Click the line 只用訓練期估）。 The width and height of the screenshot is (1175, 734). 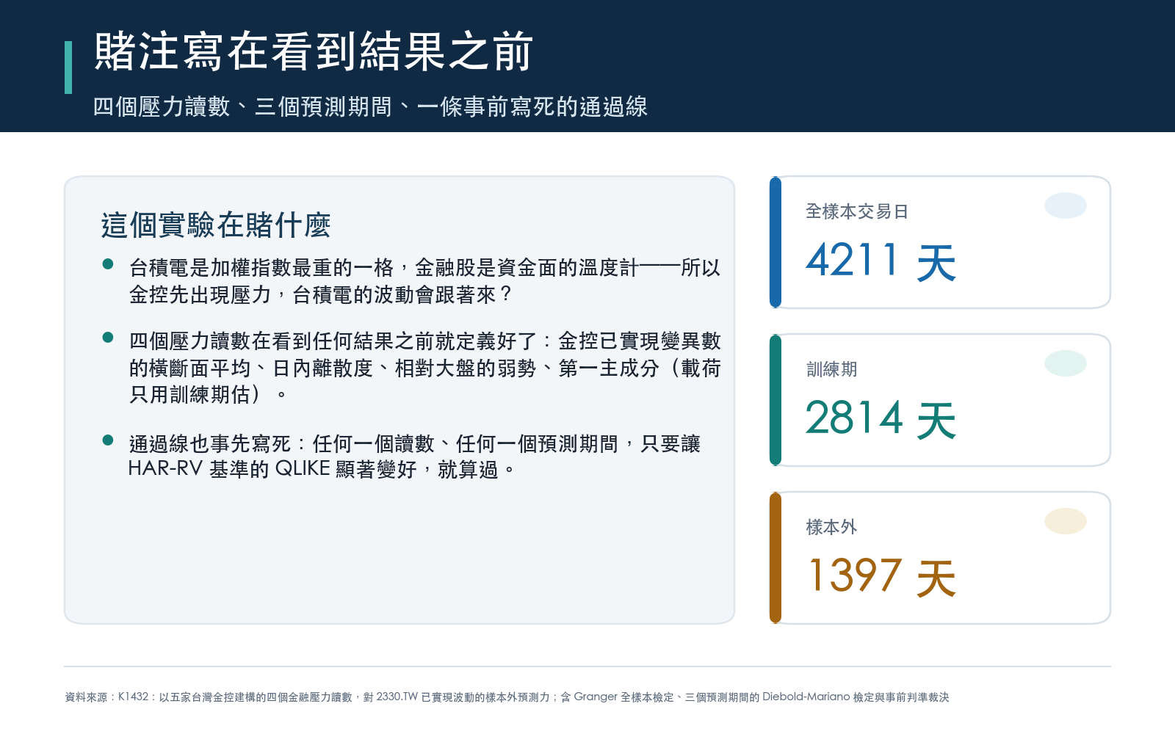[208, 395]
